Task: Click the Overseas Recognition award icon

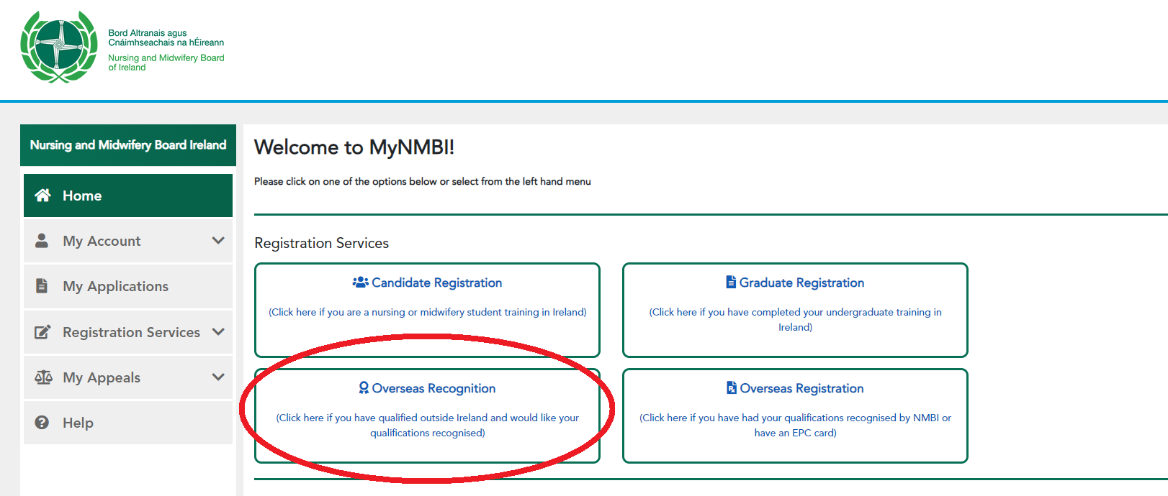Action: pos(364,387)
